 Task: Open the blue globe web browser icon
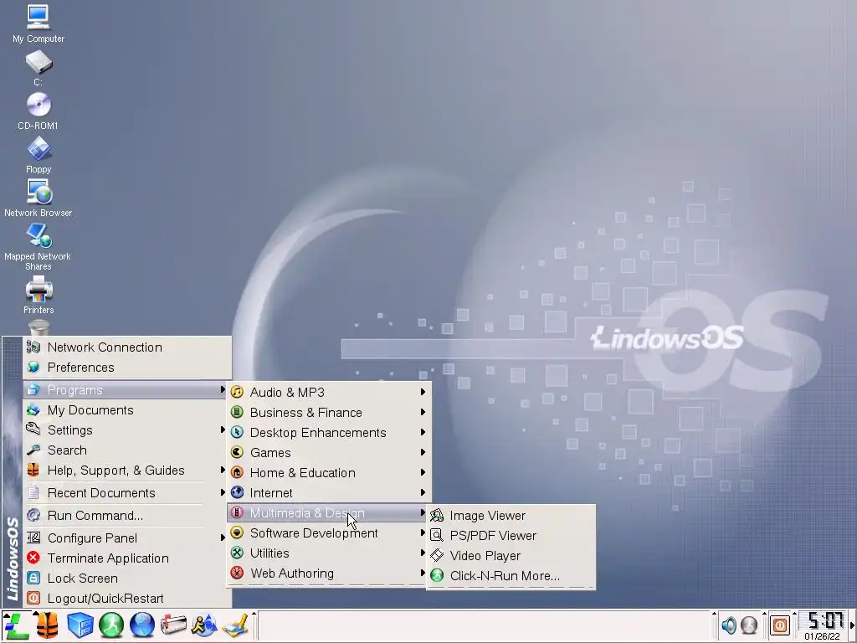142,625
